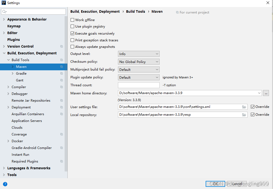Expand the Languages & Frameworks node
The width and height of the screenshot is (273, 189).
[x=4, y=168]
